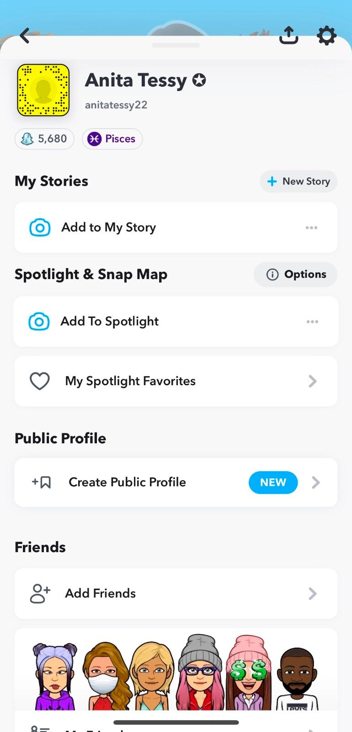This screenshot has width=352, height=732.
Task: Tap the Pisces zodiac badge
Action: 112,139
